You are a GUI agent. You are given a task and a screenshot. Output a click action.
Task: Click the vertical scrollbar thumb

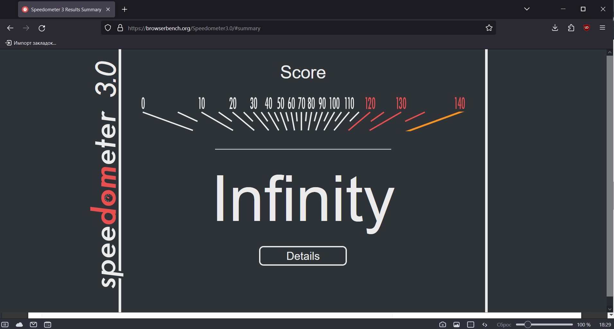610,176
